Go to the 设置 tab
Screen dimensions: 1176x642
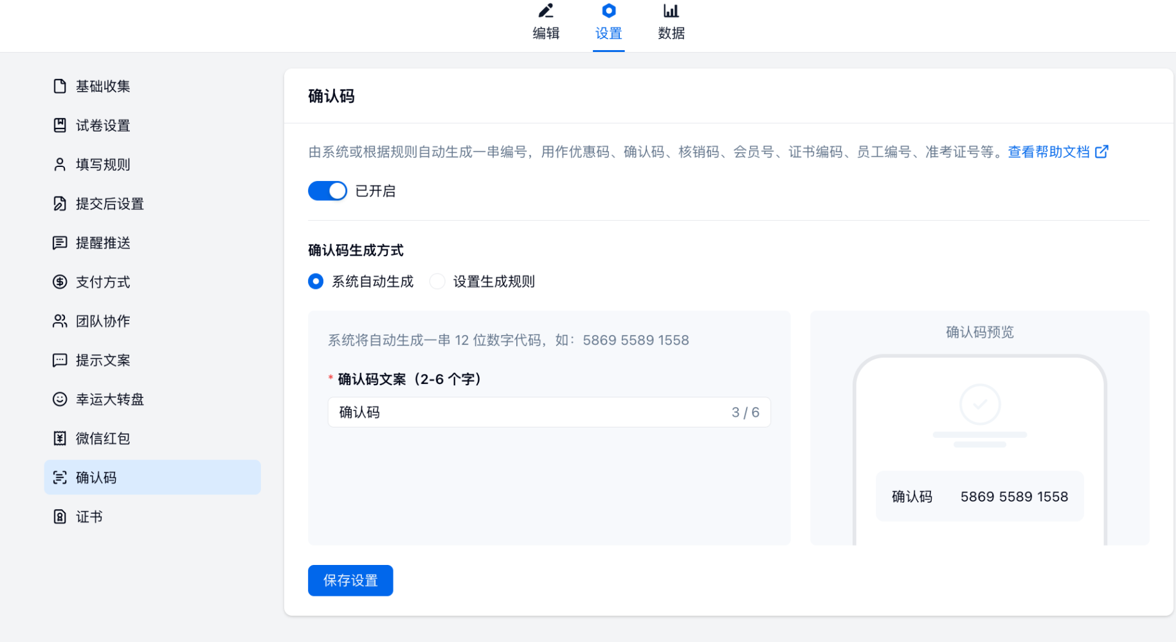coord(608,23)
